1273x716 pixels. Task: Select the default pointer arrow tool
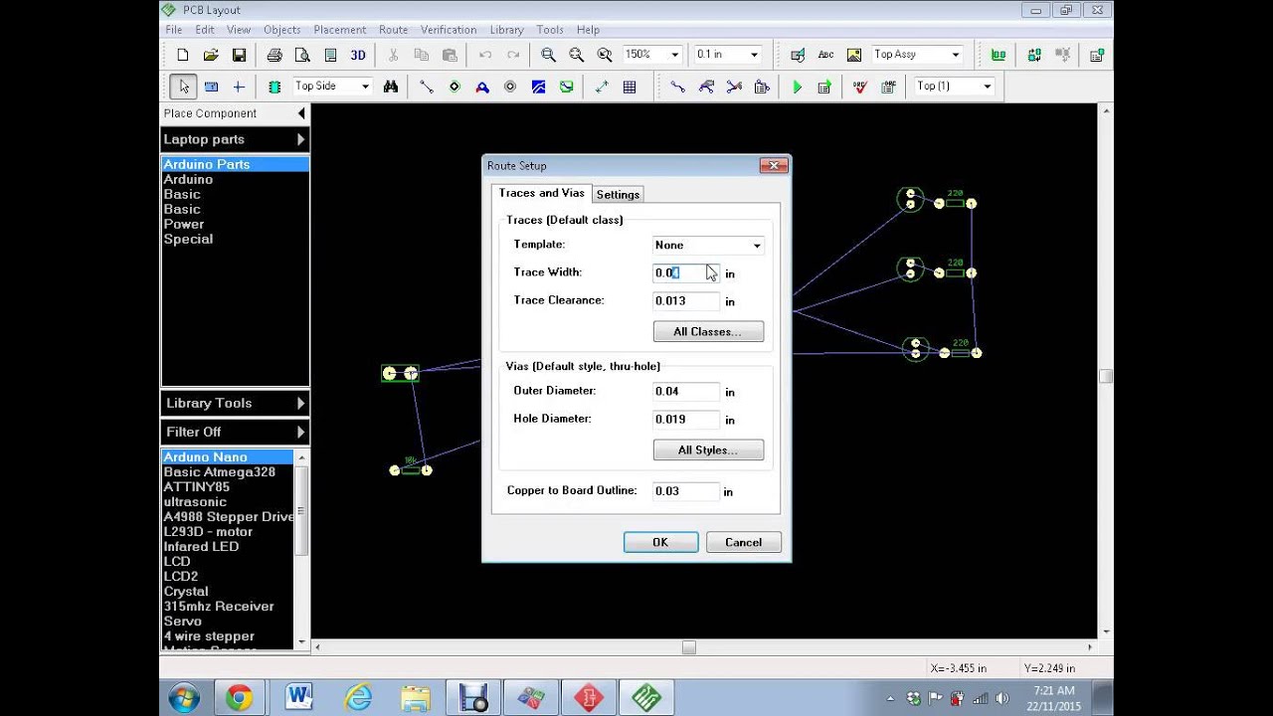tap(183, 87)
